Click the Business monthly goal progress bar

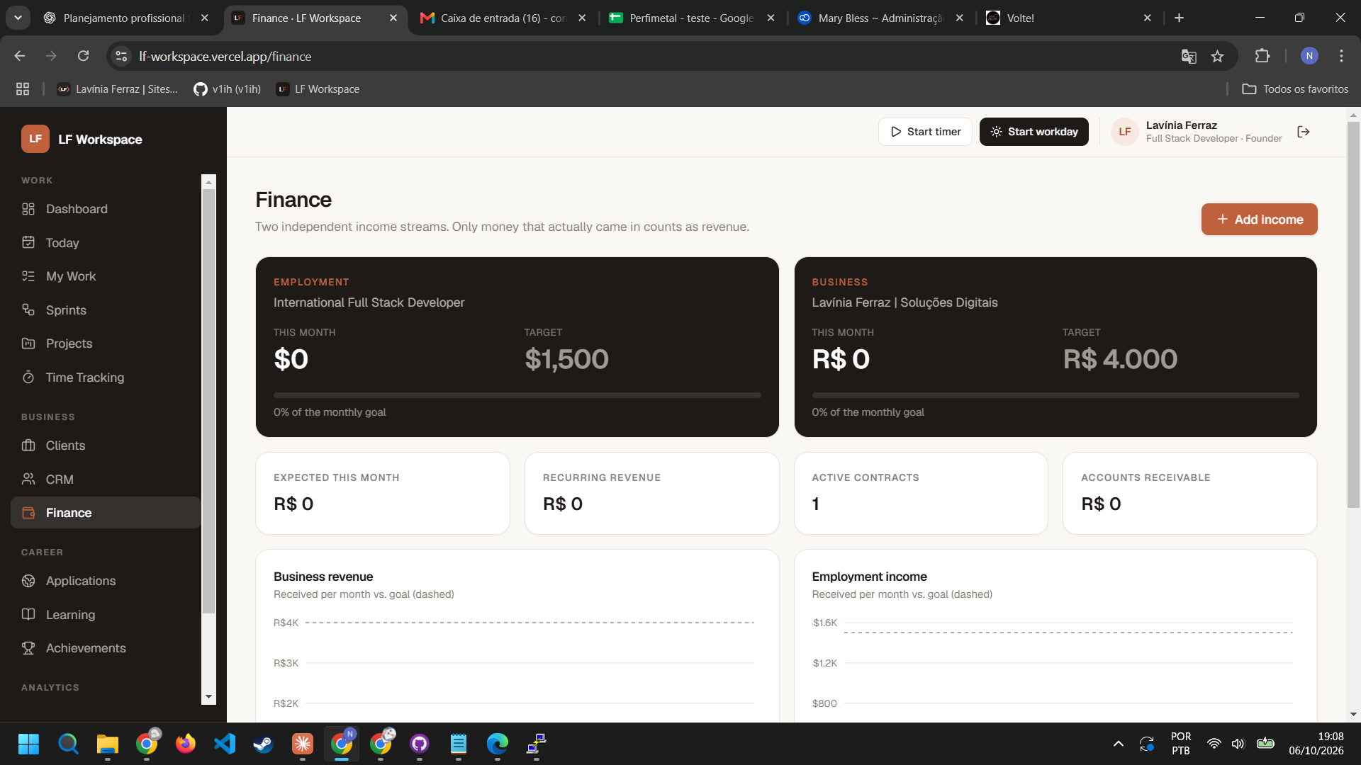(1055, 395)
